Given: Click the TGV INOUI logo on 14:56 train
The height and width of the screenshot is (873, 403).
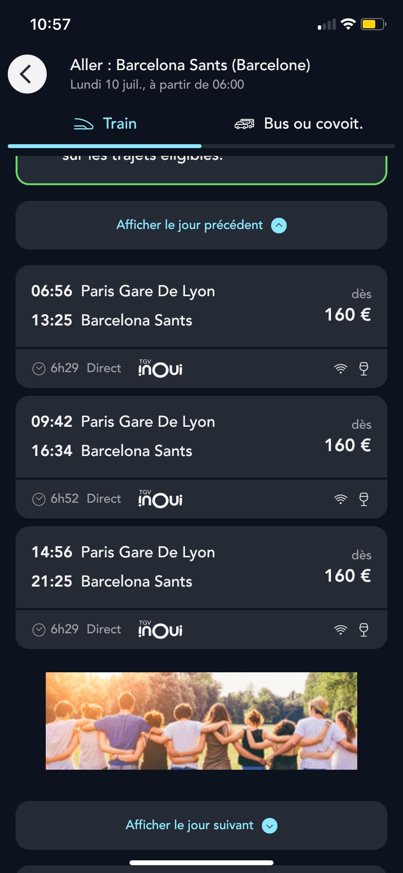Looking at the screenshot, I should (160, 629).
